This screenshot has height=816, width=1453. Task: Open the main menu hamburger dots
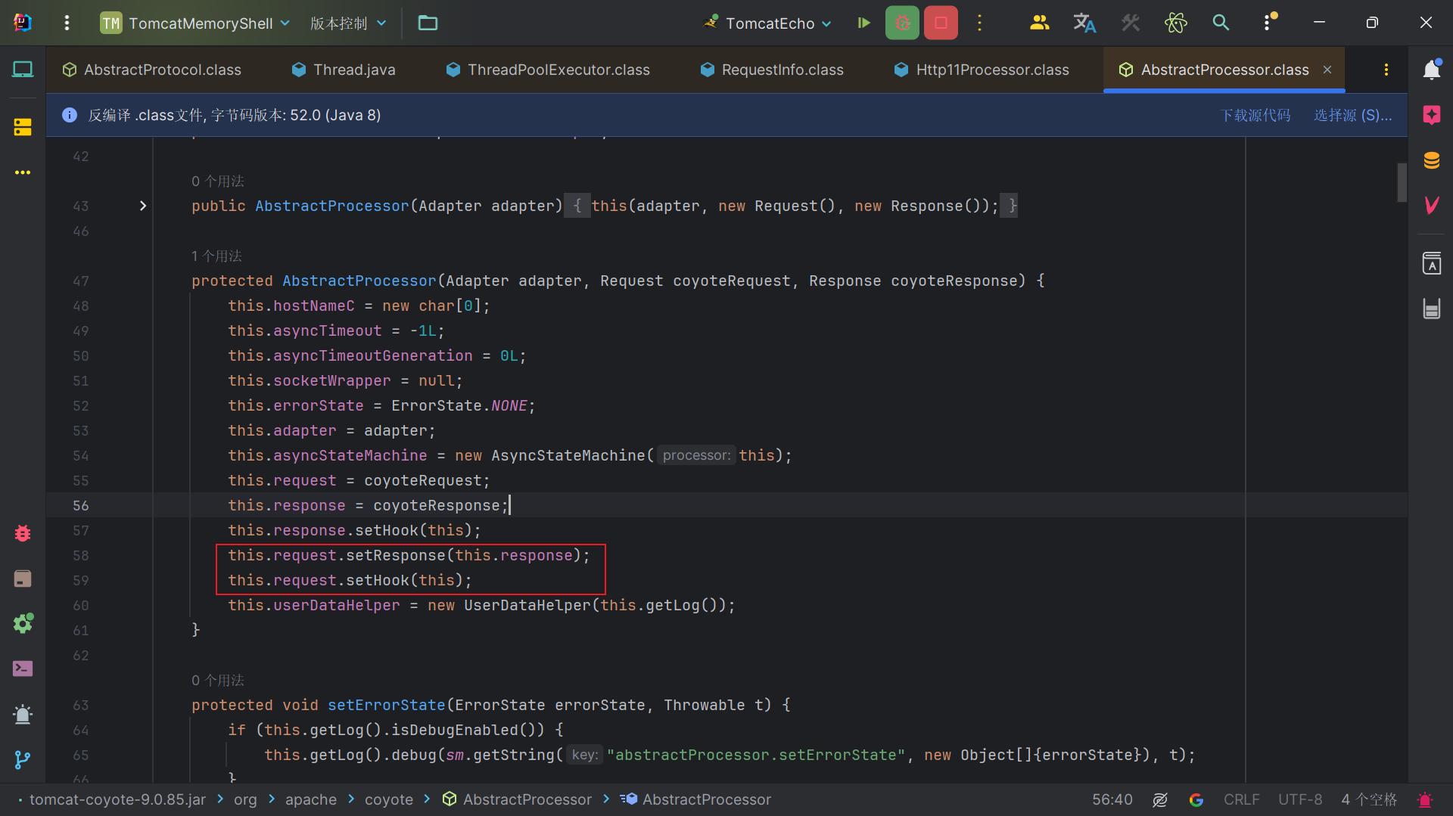coord(67,23)
